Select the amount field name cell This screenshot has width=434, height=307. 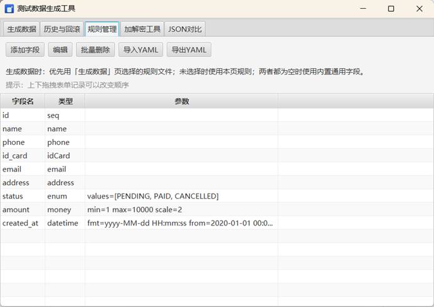tap(23, 210)
